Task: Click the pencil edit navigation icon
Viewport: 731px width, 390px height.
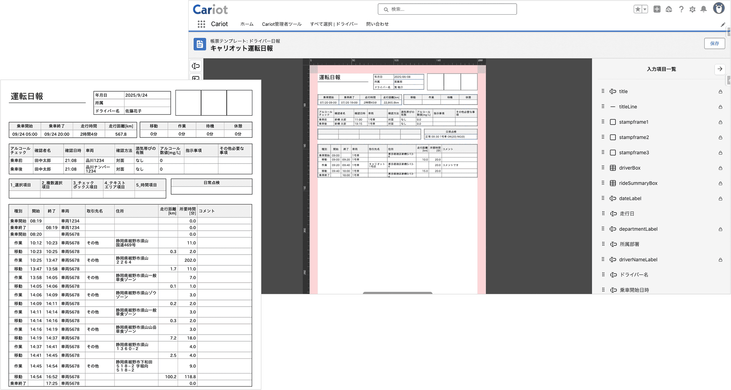Action: pyautogui.click(x=723, y=25)
